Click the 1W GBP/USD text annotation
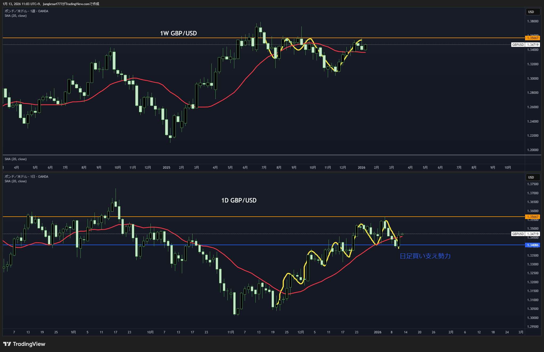Screen dimensions: 544x352 [x=178, y=33]
